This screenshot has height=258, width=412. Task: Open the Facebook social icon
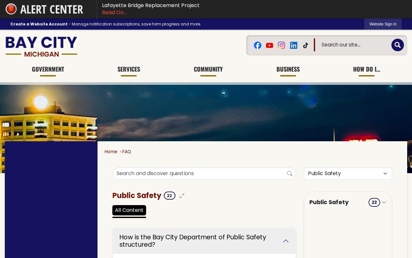(257, 45)
